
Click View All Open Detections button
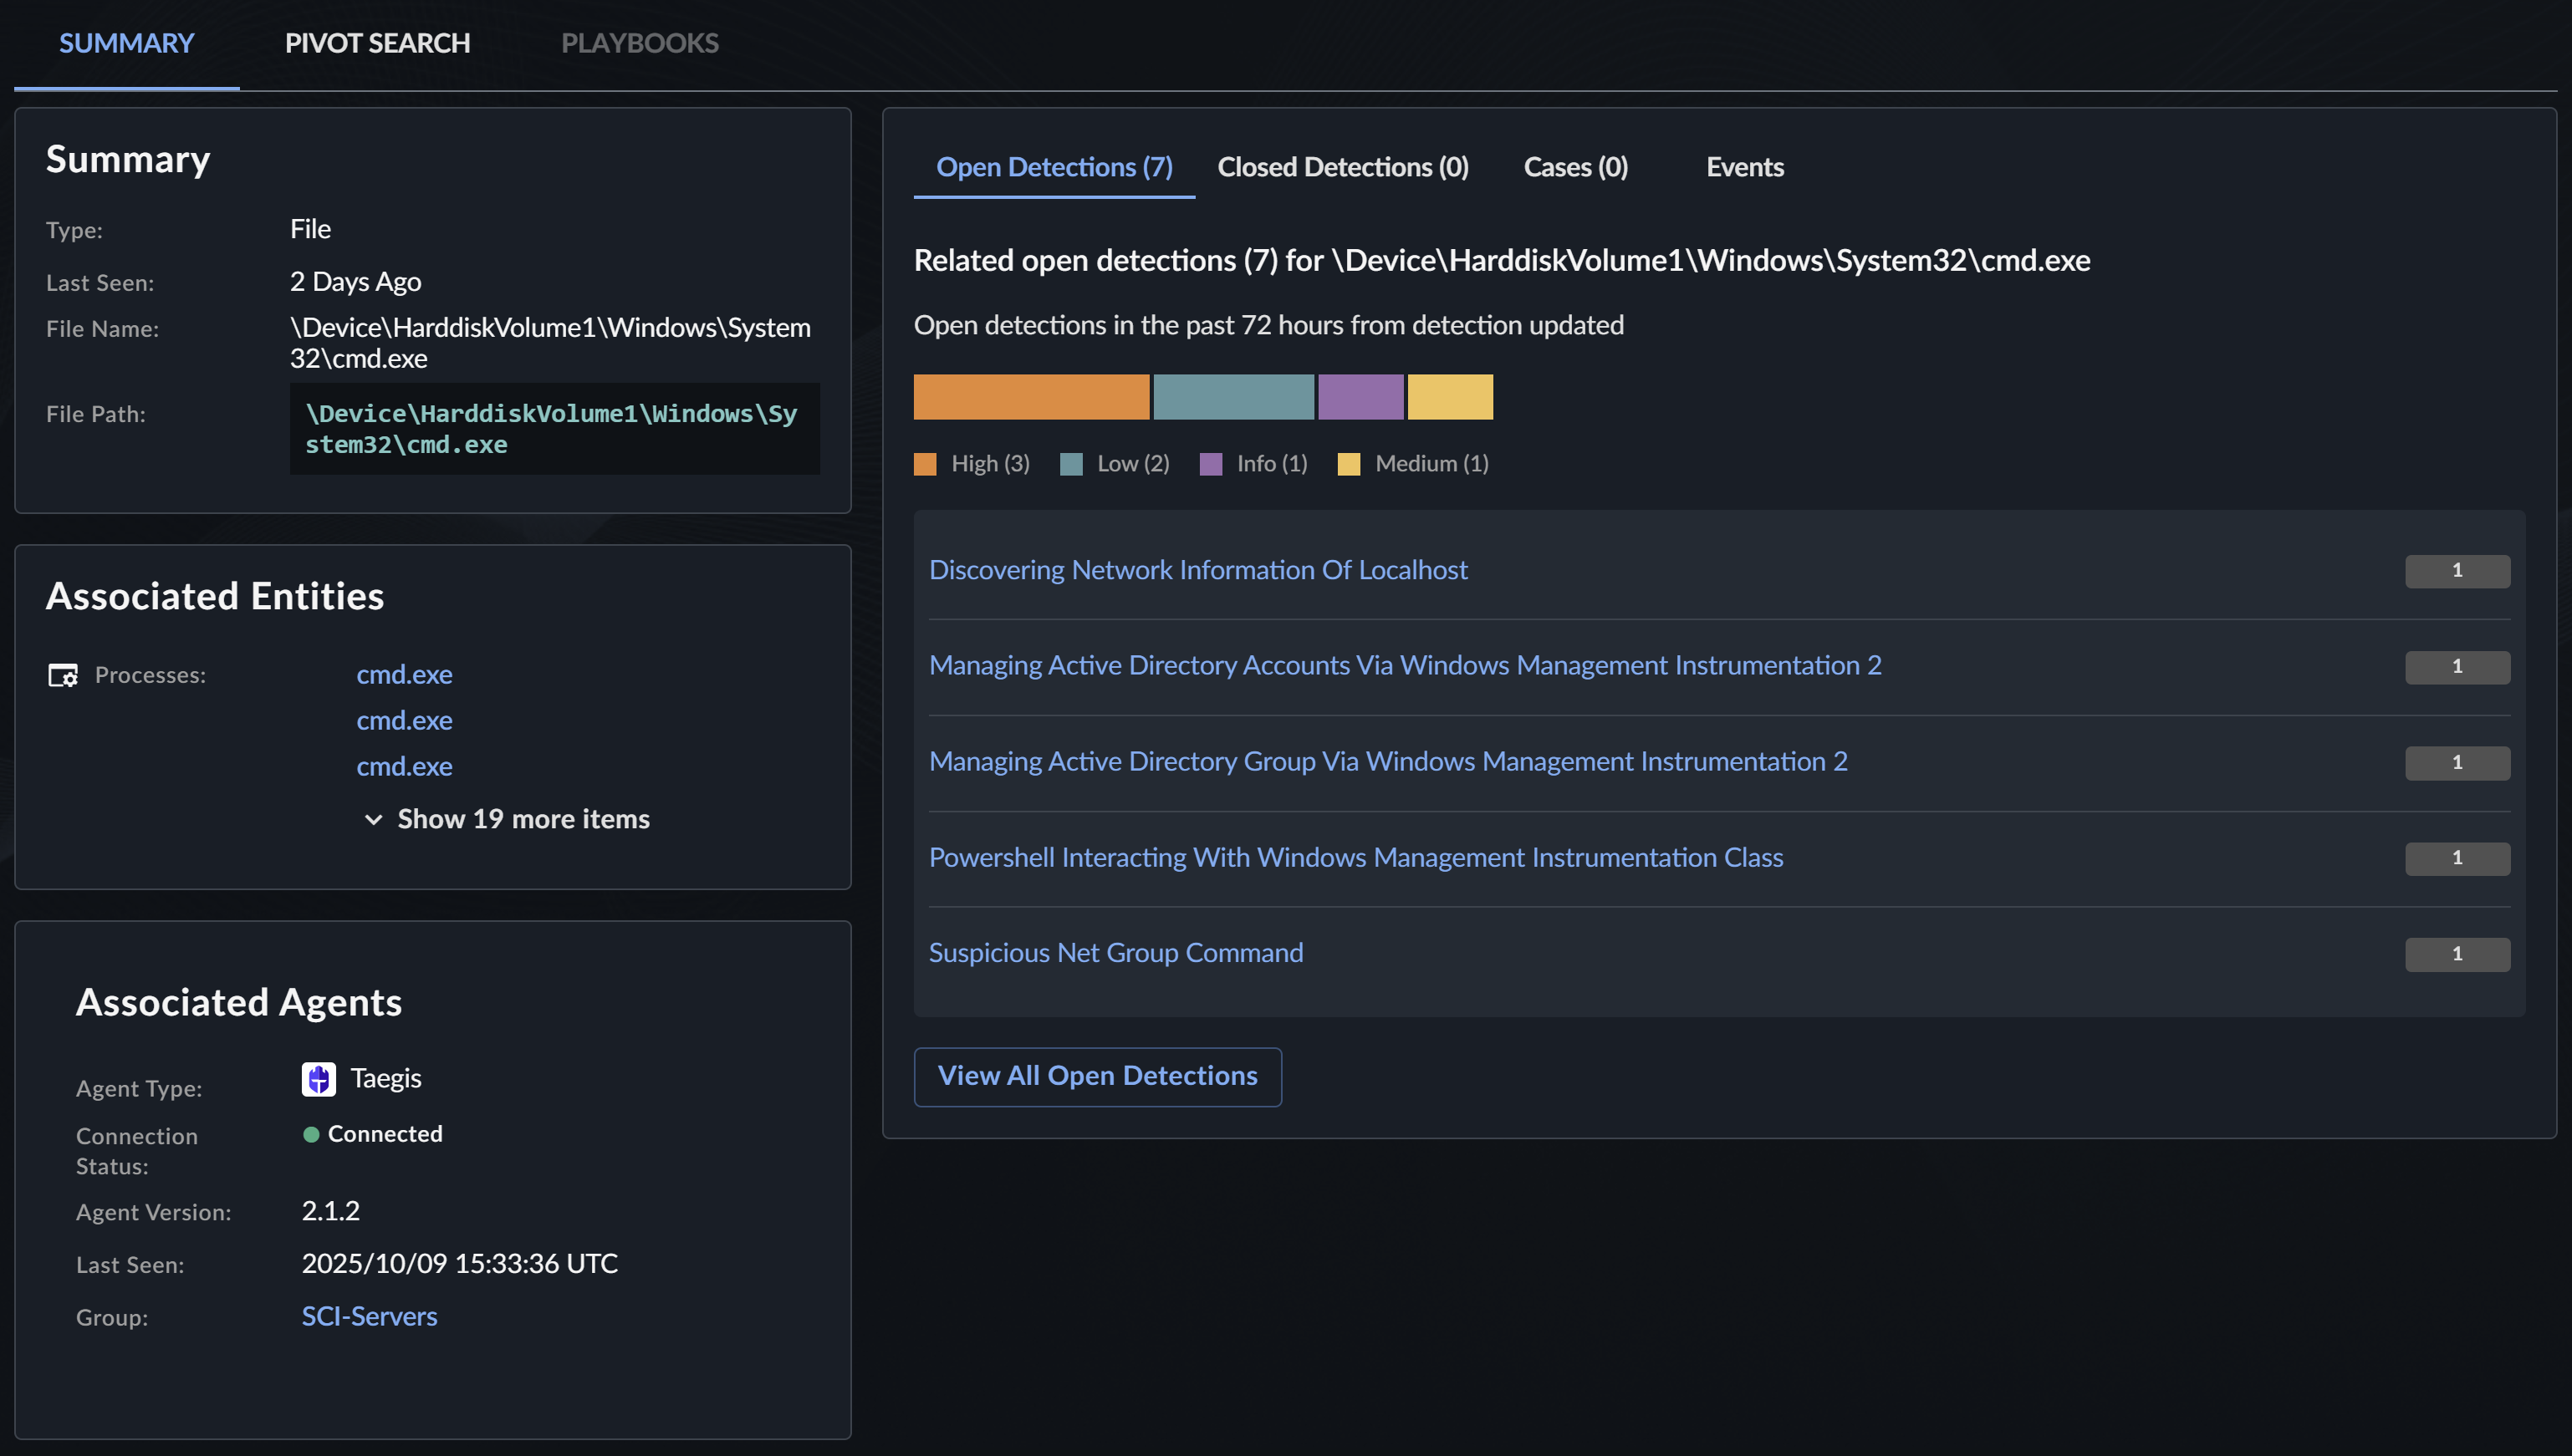(1097, 1076)
